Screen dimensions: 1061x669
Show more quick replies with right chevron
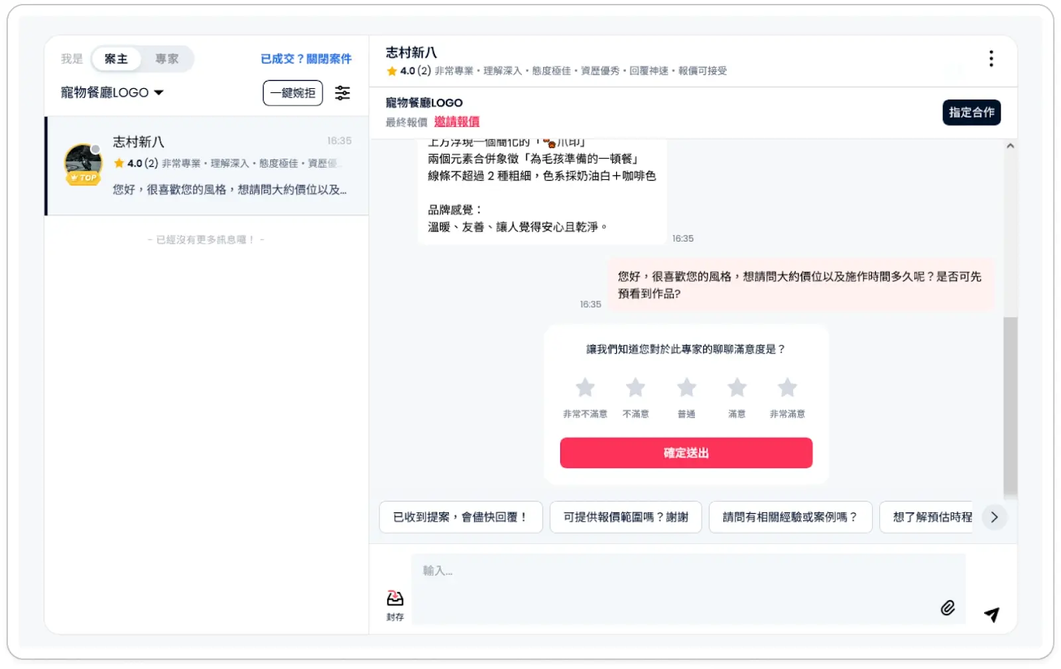(994, 517)
